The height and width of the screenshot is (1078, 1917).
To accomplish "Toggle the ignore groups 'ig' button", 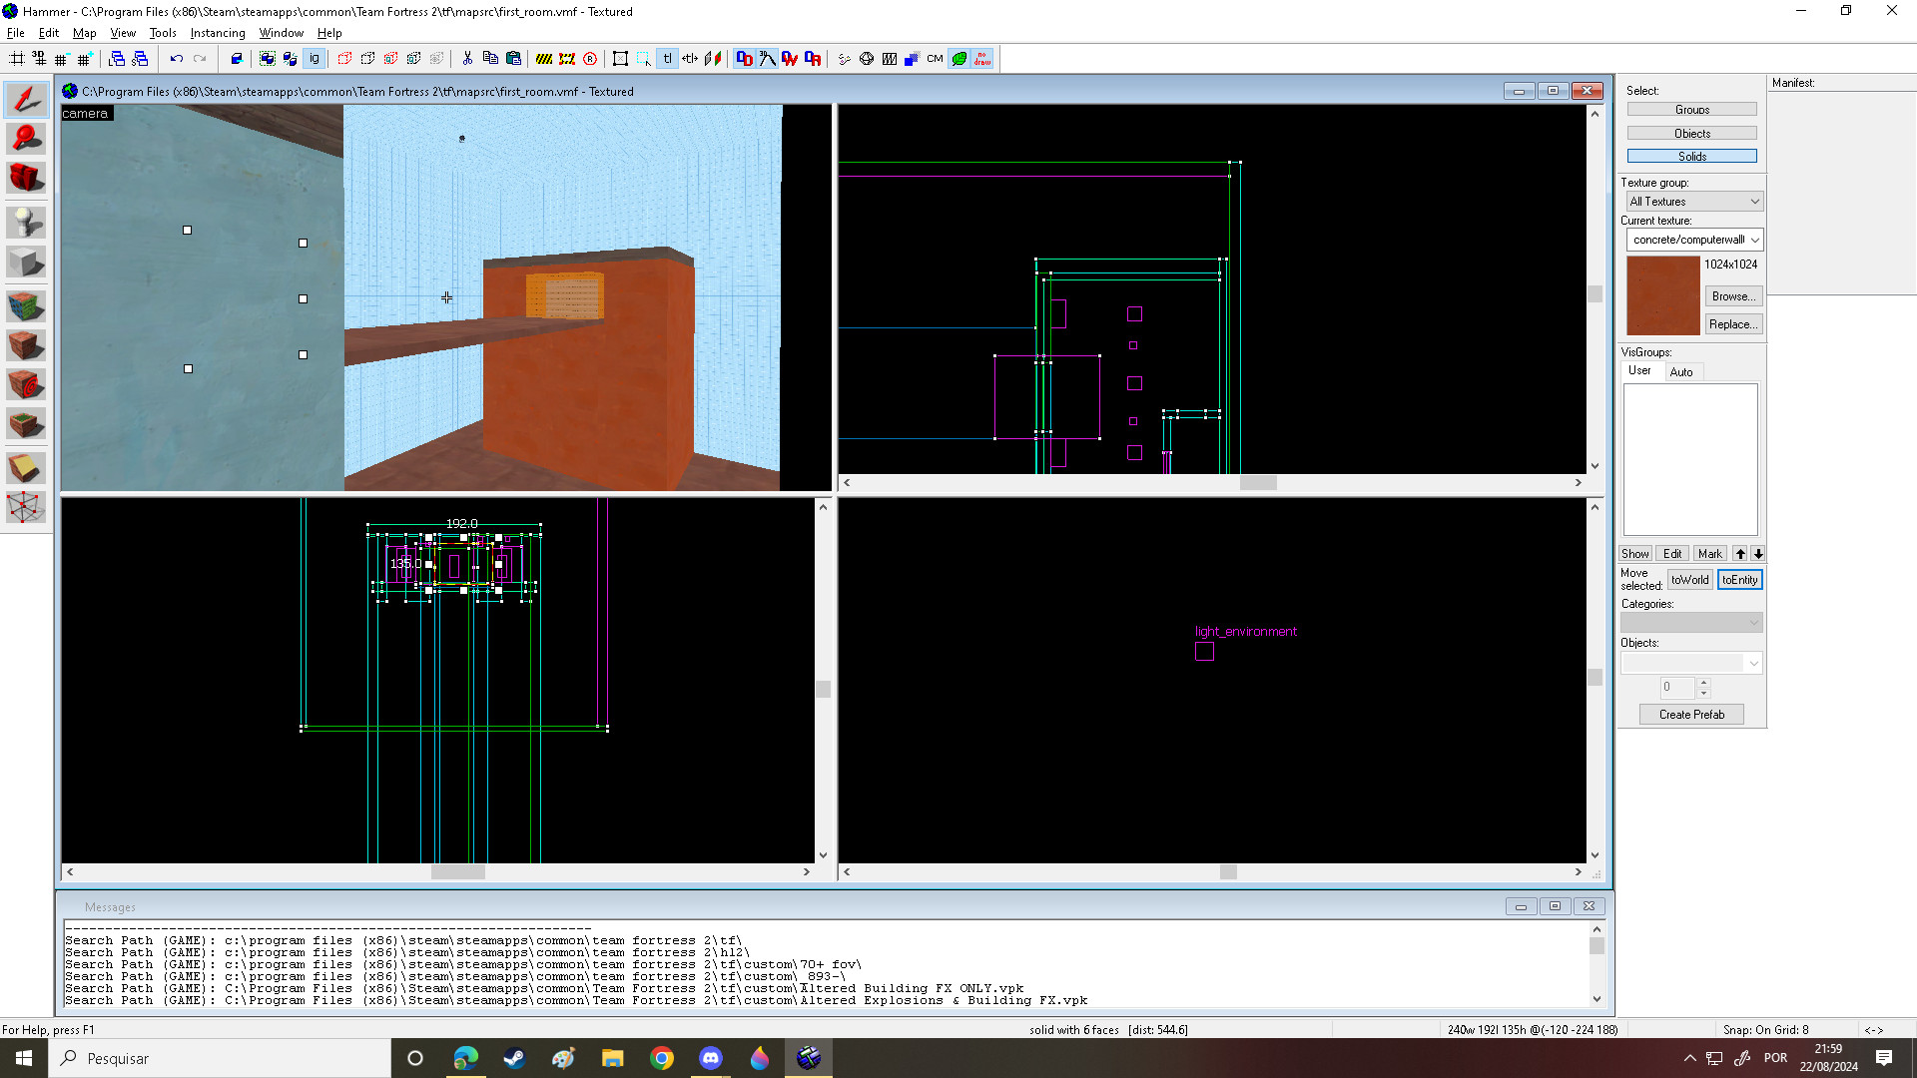I will coord(315,59).
